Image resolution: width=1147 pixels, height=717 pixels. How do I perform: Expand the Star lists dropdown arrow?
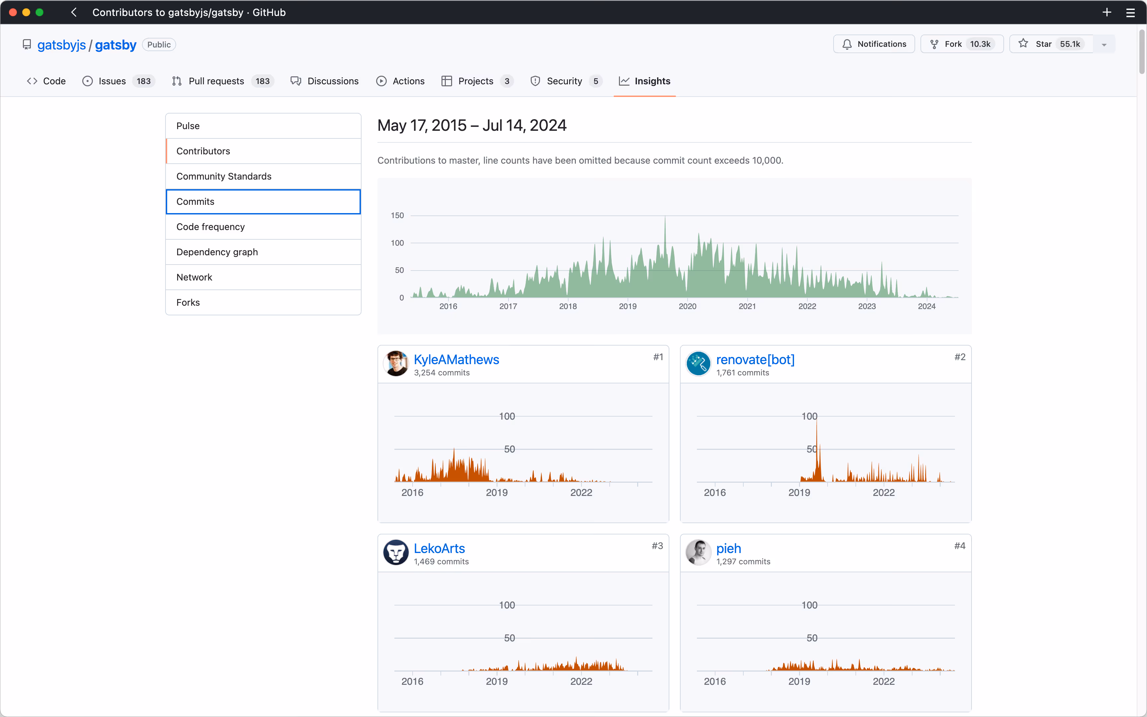(x=1104, y=44)
